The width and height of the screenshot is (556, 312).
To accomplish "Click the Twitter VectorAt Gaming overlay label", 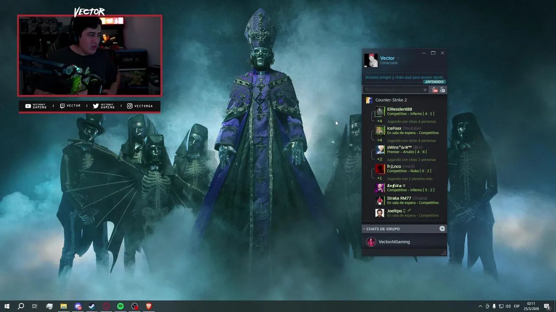I will 104,106.
